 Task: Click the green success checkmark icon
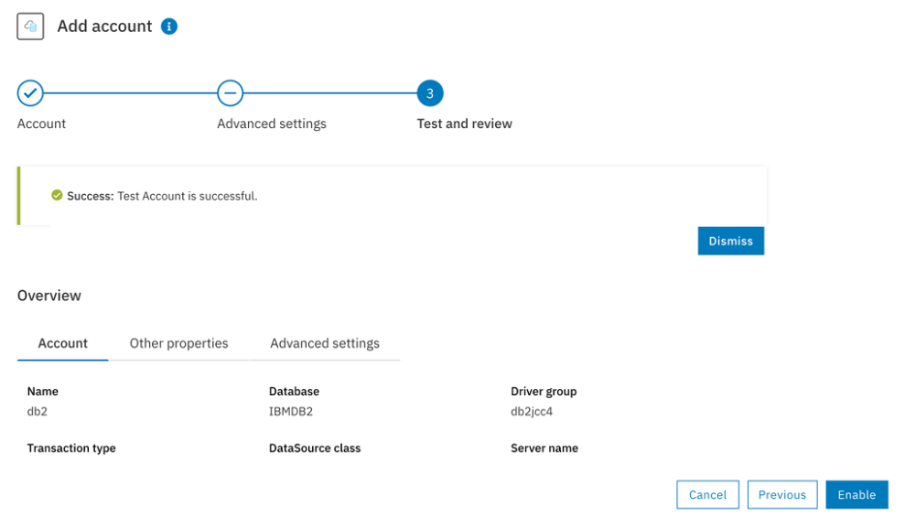tap(57, 195)
